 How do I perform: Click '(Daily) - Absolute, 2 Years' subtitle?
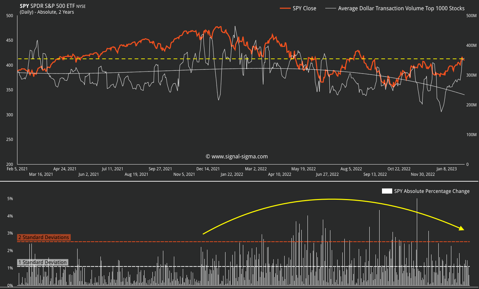tap(47, 12)
